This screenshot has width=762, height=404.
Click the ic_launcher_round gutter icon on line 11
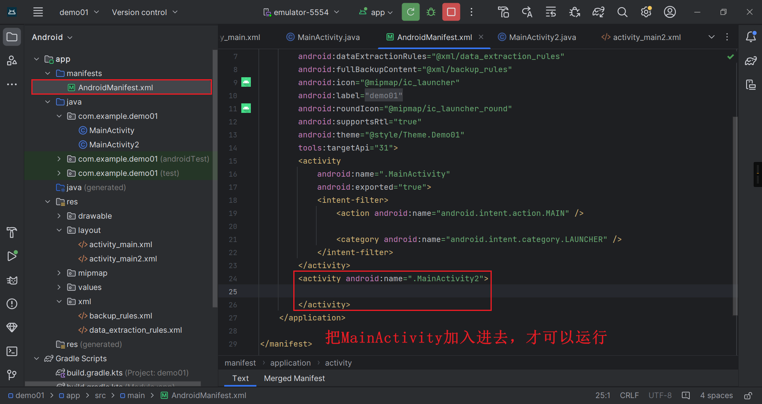tap(246, 108)
